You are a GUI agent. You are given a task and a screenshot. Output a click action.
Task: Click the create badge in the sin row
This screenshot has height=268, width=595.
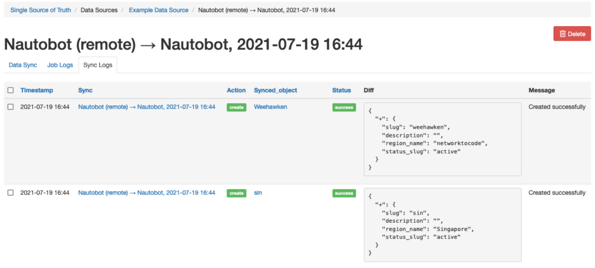pyautogui.click(x=236, y=193)
